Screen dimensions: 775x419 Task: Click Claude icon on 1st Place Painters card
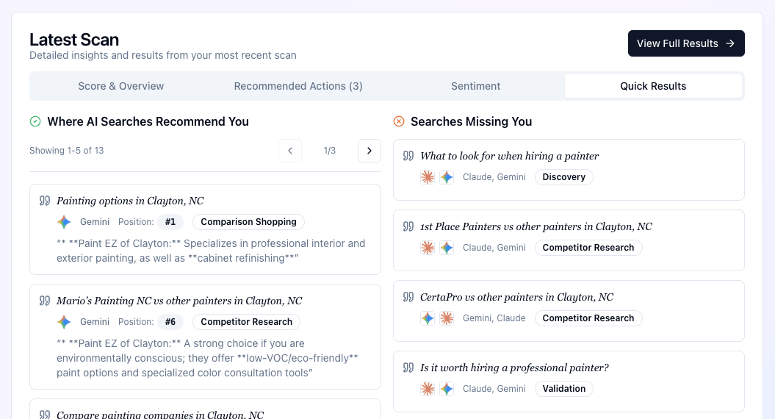click(428, 248)
